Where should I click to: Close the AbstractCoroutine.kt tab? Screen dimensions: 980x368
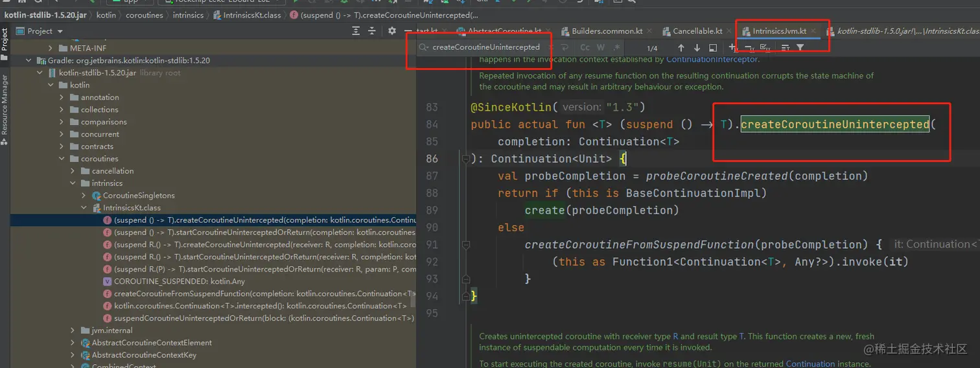tap(548, 31)
